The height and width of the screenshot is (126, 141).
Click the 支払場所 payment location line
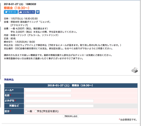(x=58, y=49)
